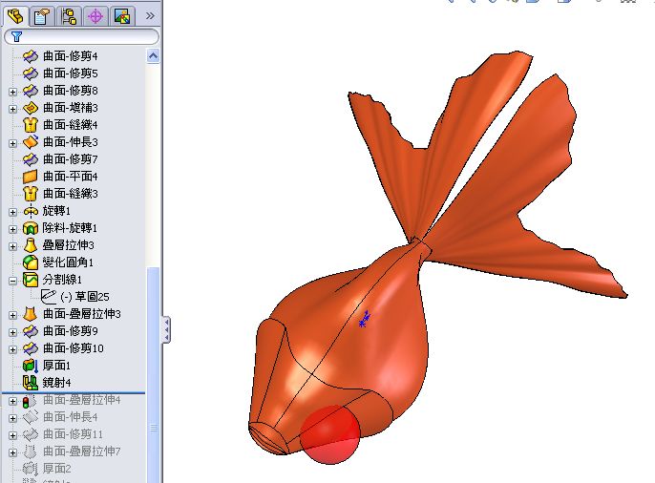Select grayed 曲面-伸長4 icon
Viewport: 655px width, 483px height.
pyautogui.click(x=31, y=417)
